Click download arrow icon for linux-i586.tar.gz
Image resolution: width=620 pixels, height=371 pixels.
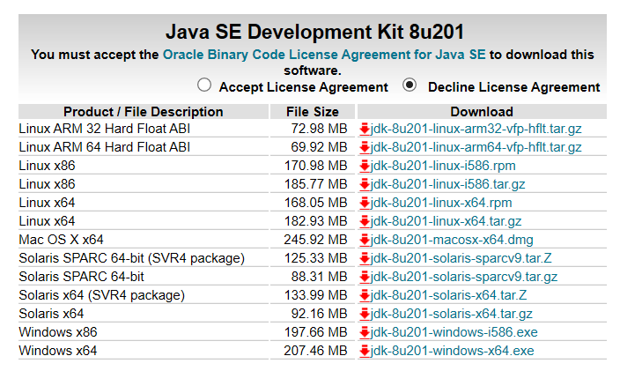coord(365,185)
